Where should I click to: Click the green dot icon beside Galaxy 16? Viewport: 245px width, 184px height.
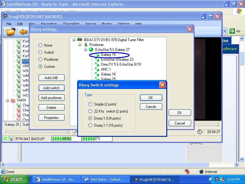click(x=97, y=74)
